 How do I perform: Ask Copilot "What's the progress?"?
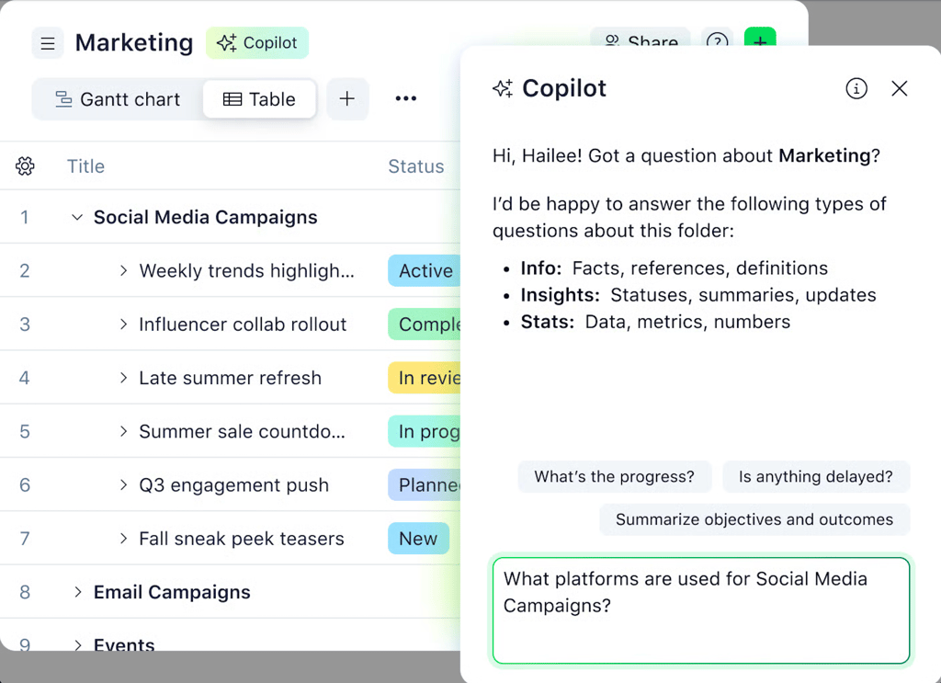pos(614,476)
